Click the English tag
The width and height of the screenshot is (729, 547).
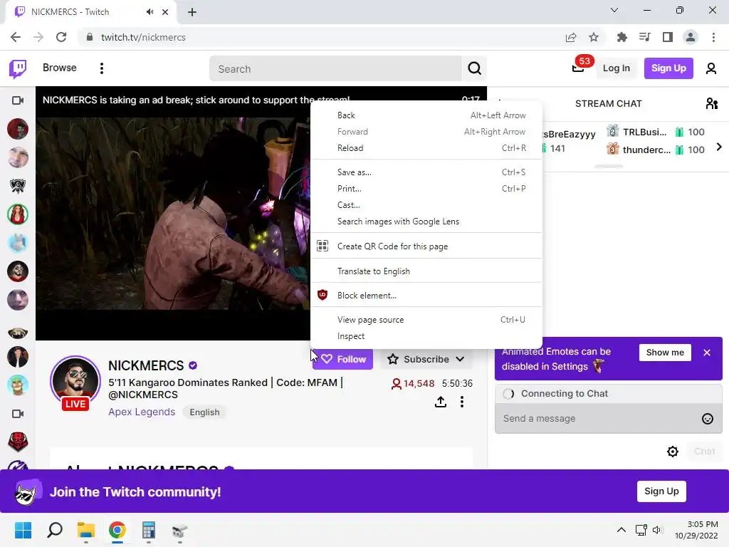click(x=204, y=412)
